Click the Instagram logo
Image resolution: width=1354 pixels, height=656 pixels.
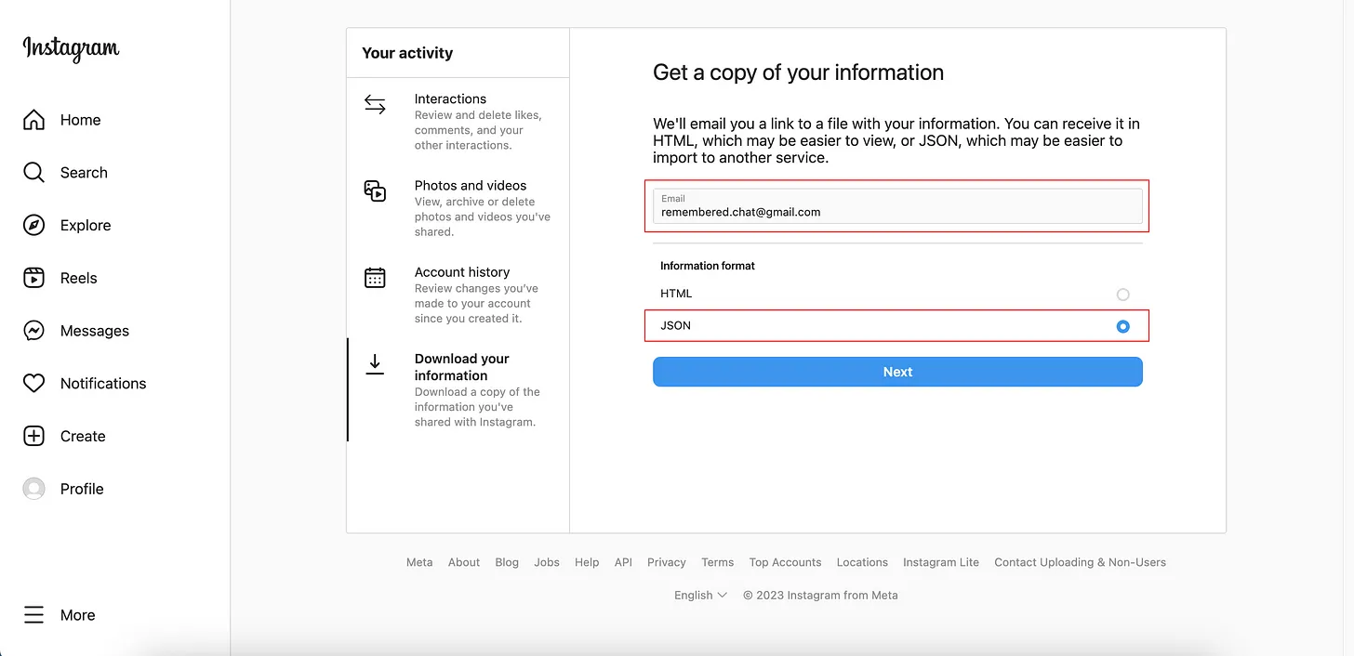[71, 48]
